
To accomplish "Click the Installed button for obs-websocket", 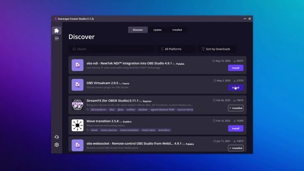I will (236, 148).
